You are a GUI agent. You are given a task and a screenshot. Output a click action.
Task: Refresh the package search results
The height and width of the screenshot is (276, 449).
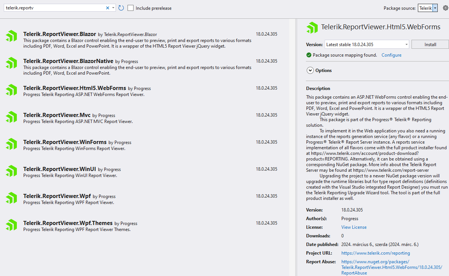pos(121,8)
